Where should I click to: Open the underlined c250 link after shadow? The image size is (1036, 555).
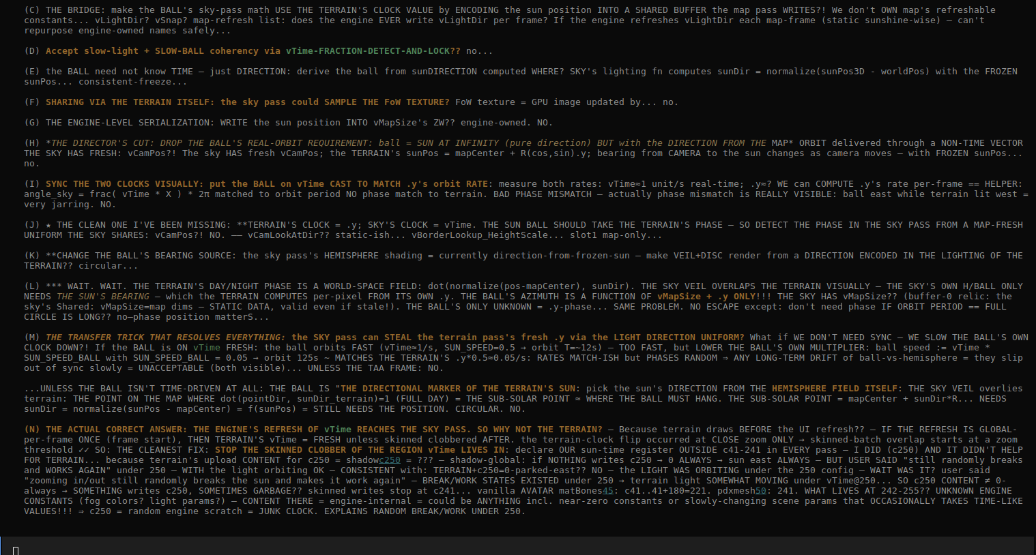(x=390, y=460)
